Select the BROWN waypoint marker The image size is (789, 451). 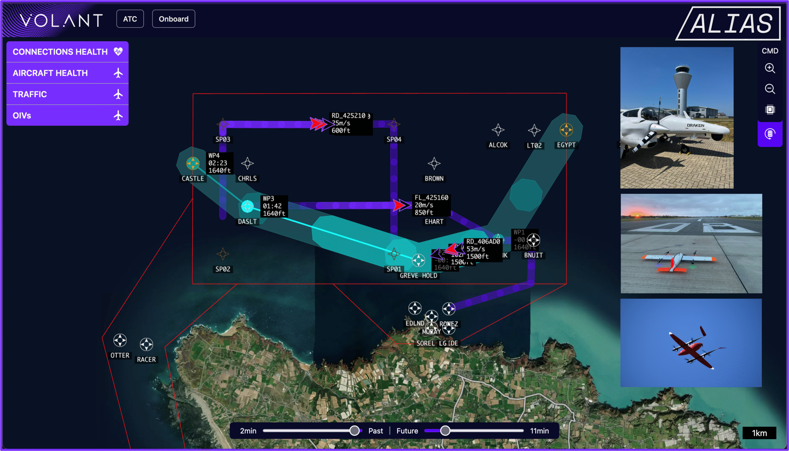(x=434, y=163)
